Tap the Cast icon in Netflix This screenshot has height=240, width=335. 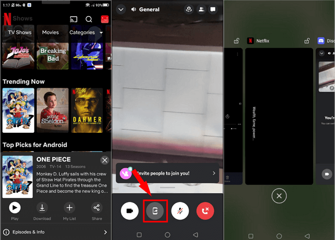pyautogui.click(x=73, y=19)
